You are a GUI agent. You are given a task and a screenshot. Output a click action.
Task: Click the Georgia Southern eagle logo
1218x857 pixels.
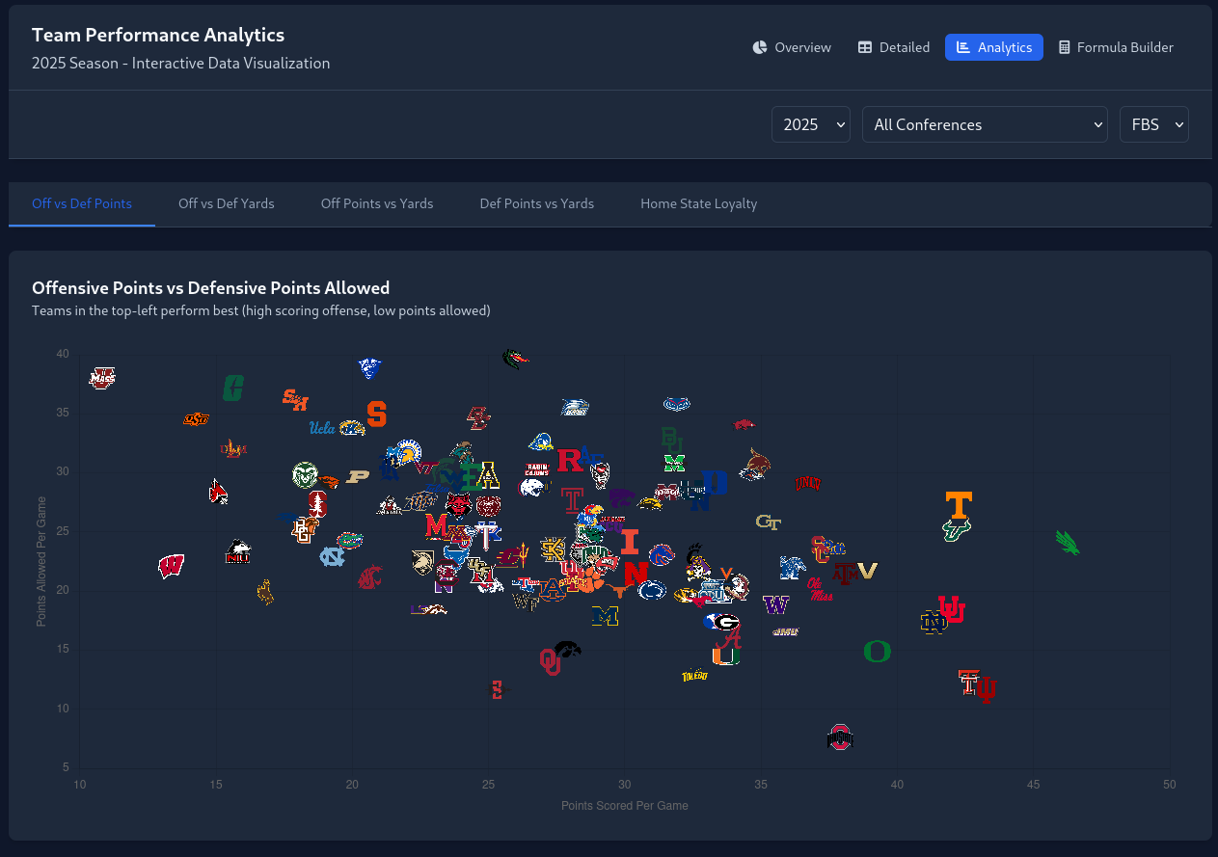pyautogui.click(x=575, y=408)
